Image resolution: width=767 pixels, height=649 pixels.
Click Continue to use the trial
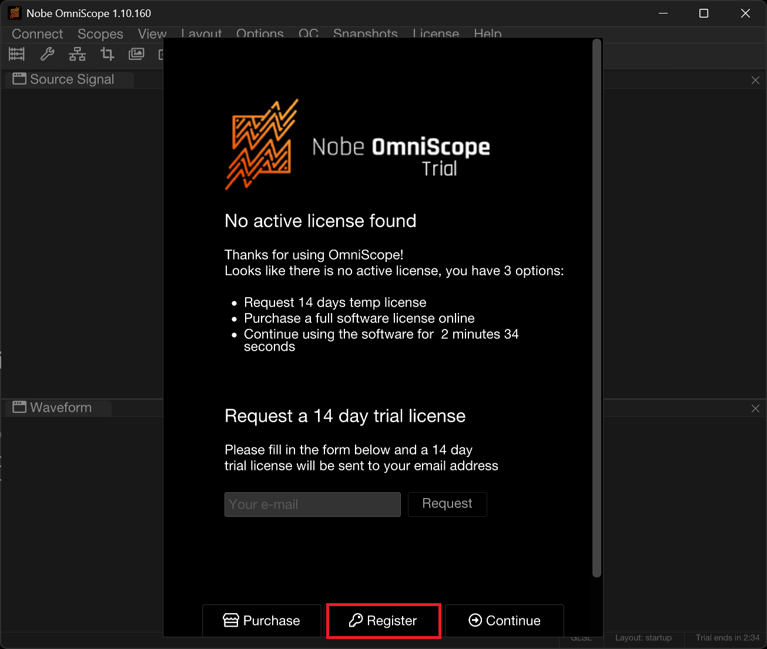pyautogui.click(x=504, y=621)
